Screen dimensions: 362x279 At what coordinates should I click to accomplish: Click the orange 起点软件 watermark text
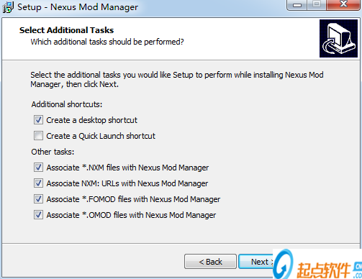[324, 270]
